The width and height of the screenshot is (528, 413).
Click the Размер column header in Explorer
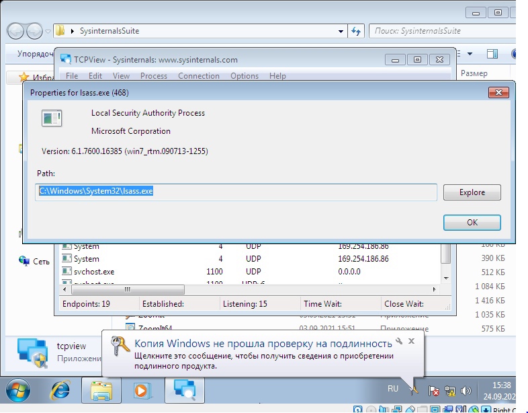474,73
